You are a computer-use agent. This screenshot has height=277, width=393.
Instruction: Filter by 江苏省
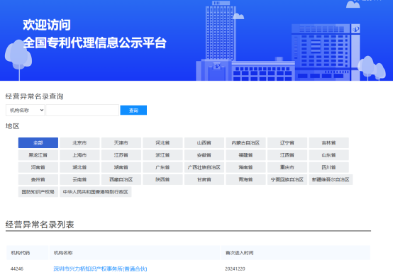(x=121, y=155)
